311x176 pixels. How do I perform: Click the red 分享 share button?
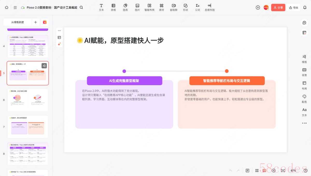point(278,8)
